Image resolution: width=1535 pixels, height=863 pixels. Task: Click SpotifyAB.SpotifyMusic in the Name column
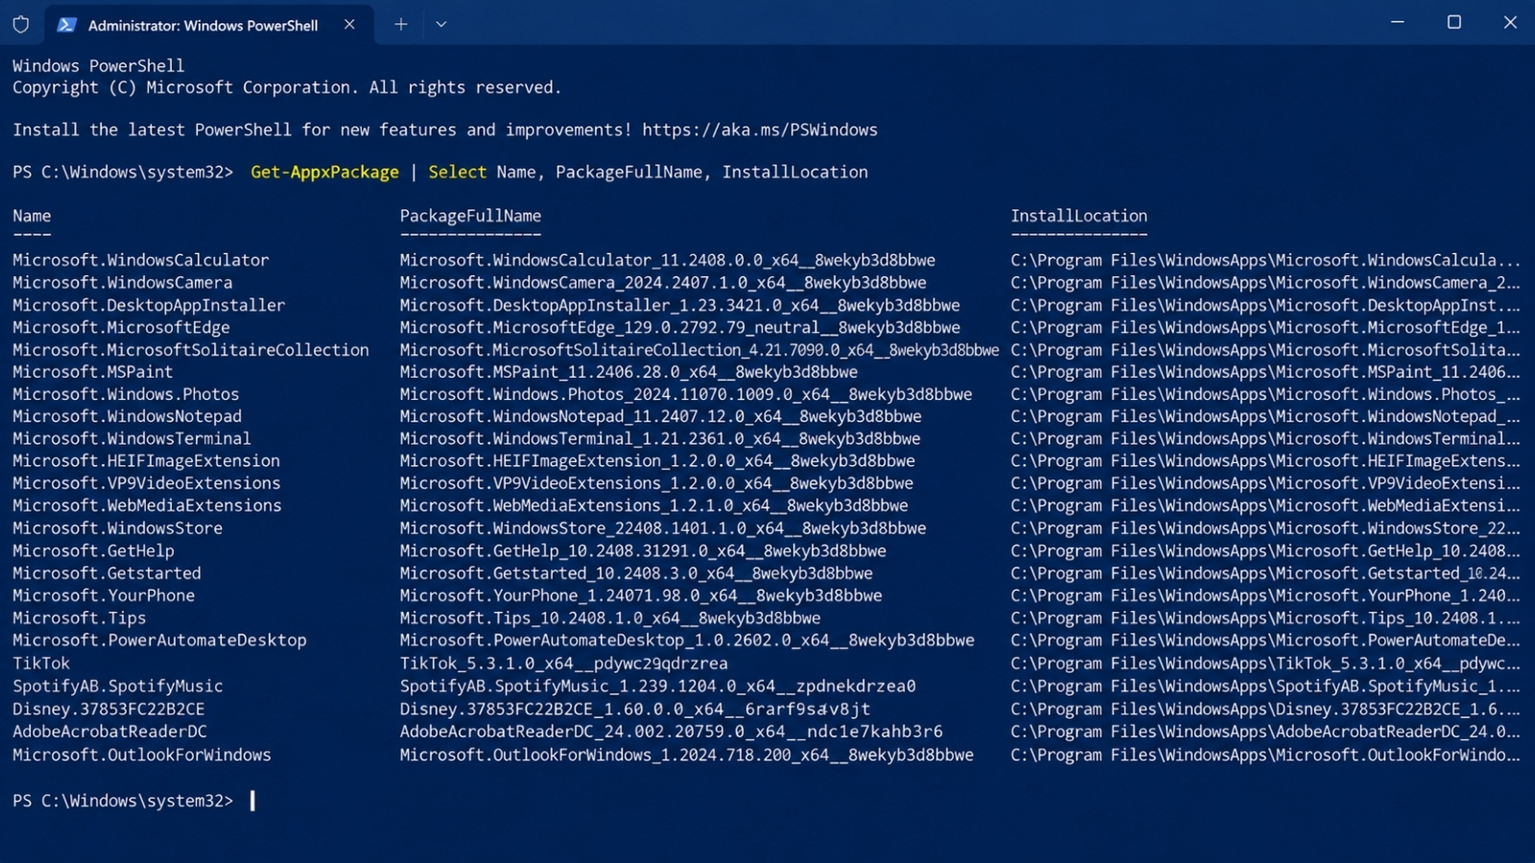click(118, 687)
